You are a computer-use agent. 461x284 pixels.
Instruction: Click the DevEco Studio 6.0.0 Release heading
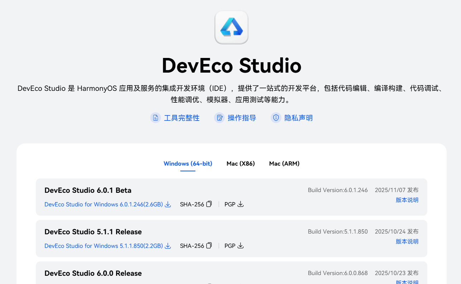[x=93, y=273]
